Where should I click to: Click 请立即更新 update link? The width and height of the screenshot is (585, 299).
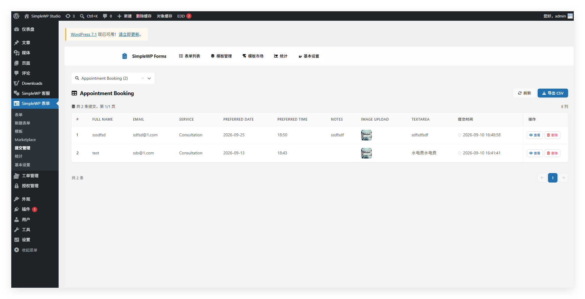(x=129, y=34)
